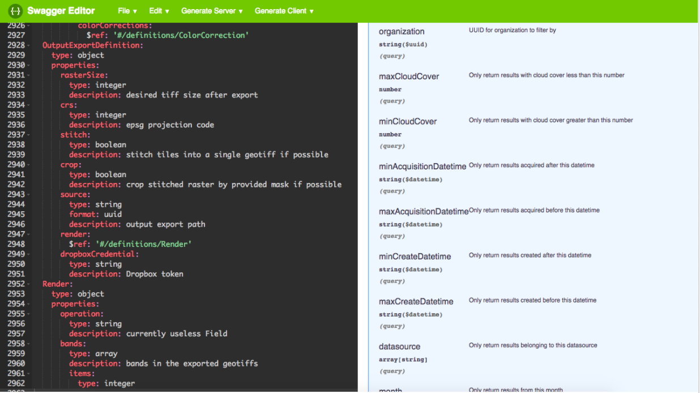Fold the render block at line 2947
Screen dimensions: 700x393
tap(28, 234)
